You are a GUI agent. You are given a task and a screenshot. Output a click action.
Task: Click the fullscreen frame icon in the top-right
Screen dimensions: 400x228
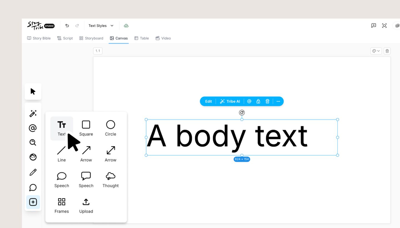point(384,25)
